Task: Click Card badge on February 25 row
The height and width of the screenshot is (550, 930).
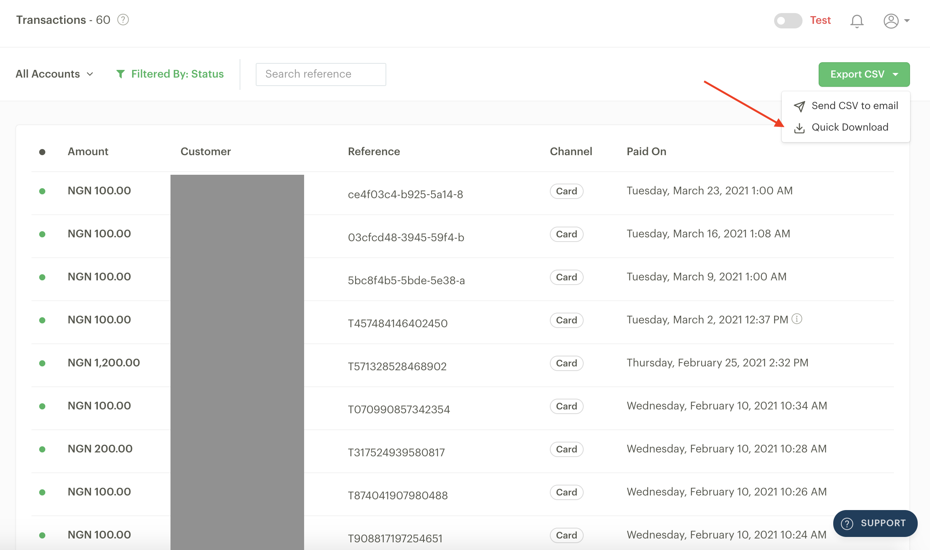Action: (566, 363)
